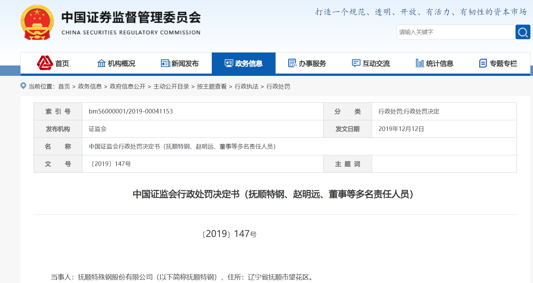Open 行政处罚 breadcrumb link
533x283 pixels.
[278, 87]
